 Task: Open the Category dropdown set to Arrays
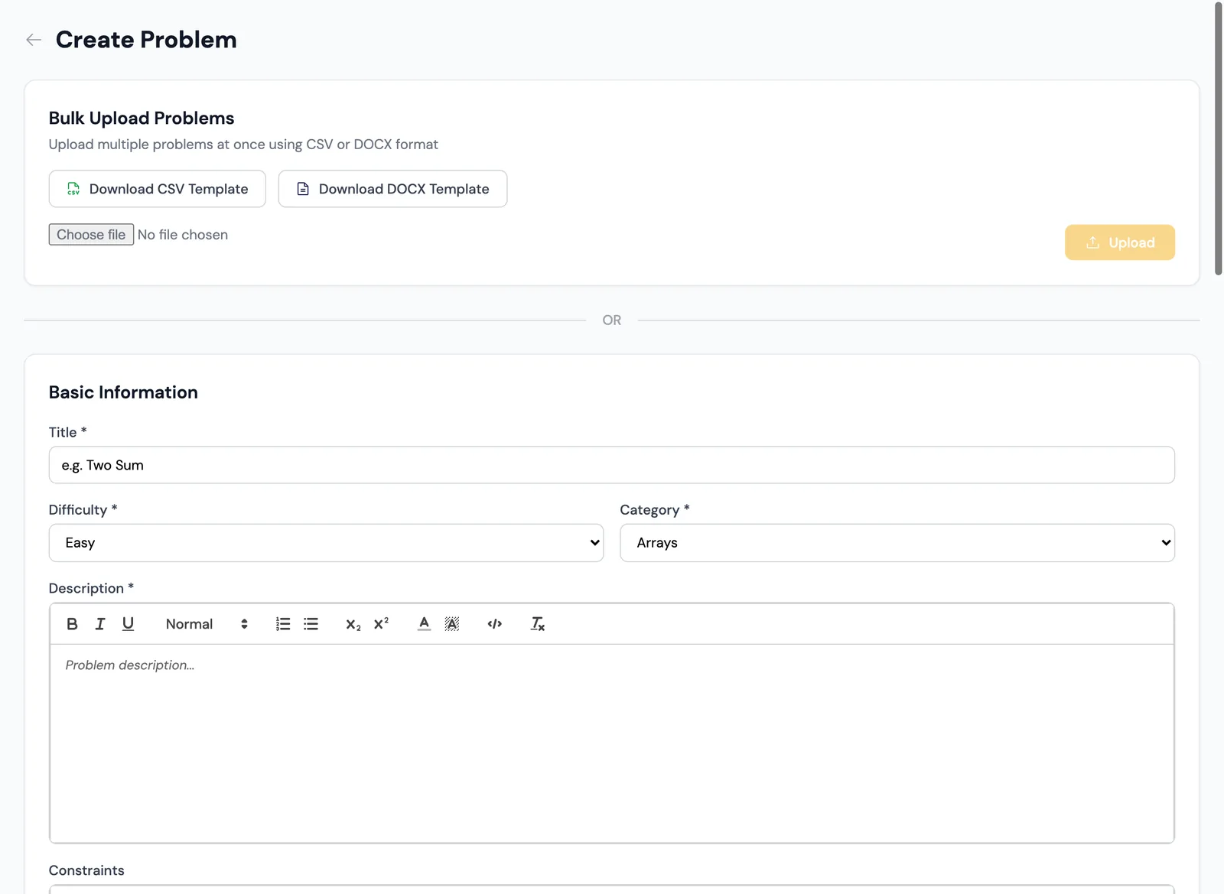[897, 543]
